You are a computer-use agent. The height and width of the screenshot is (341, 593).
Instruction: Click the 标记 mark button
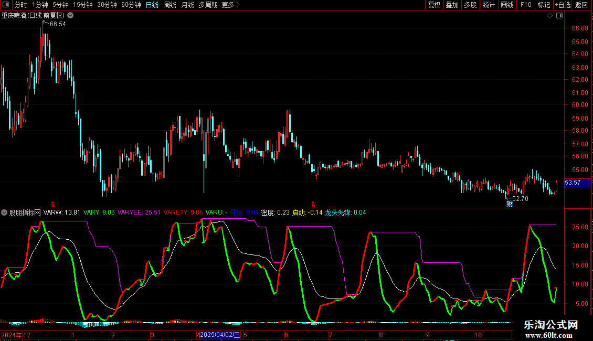tap(543, 5)
